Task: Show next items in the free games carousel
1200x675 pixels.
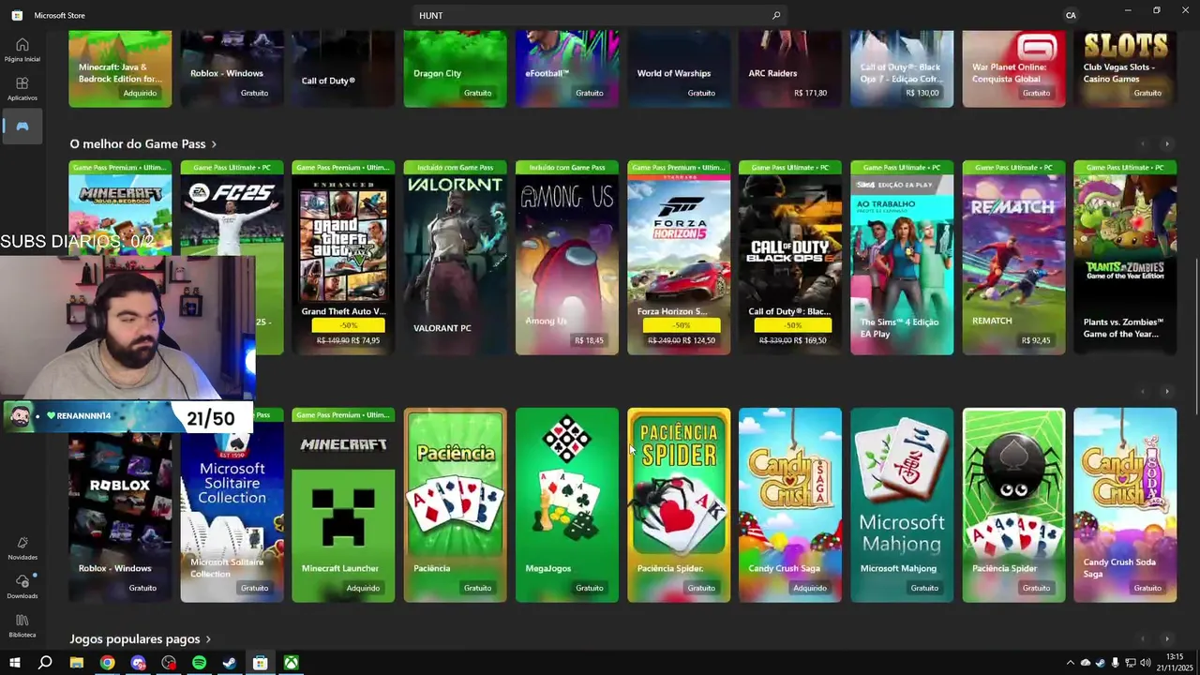Action: click(1166, 391)
